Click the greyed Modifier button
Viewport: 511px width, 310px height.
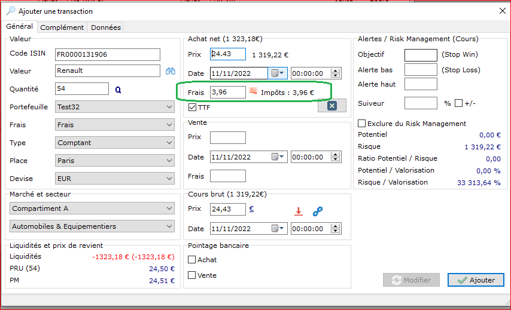(x=411, y=280)
